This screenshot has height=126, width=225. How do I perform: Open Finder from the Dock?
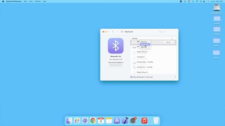69,120
